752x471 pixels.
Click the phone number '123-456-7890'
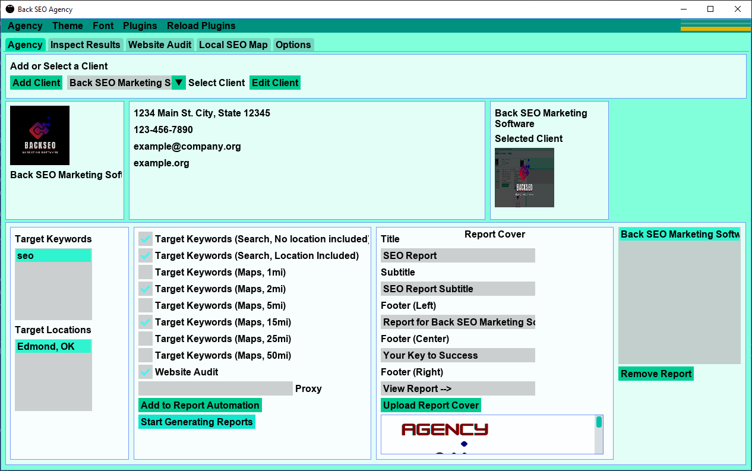[163, 129]
